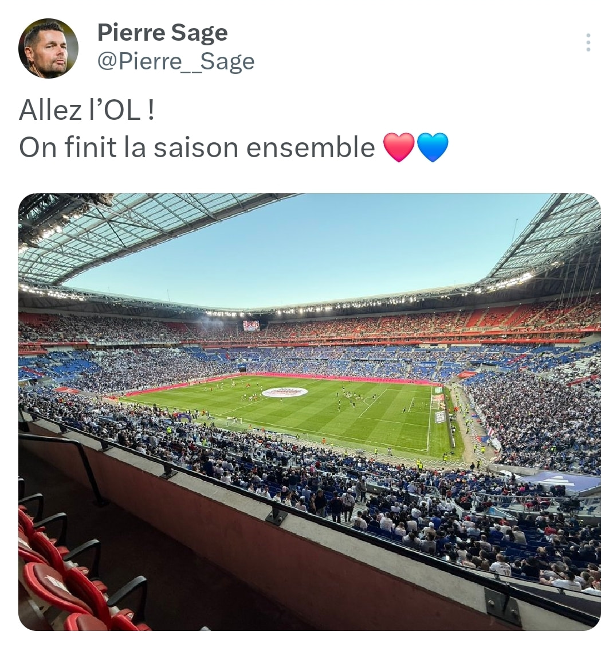Open the @Pierre__Sage handle link
The image size is (601, 647).
tap(176, 62)
